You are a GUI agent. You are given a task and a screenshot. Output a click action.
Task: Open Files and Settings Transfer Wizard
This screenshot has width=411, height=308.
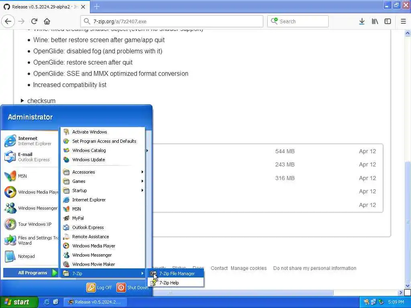point(31,240)
